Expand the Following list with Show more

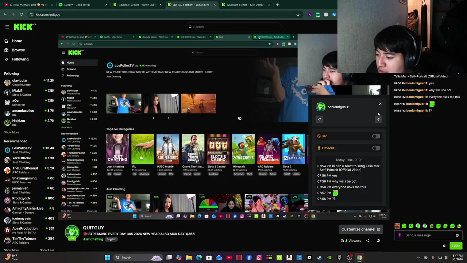pyautogui.click(x=11, y=132)
